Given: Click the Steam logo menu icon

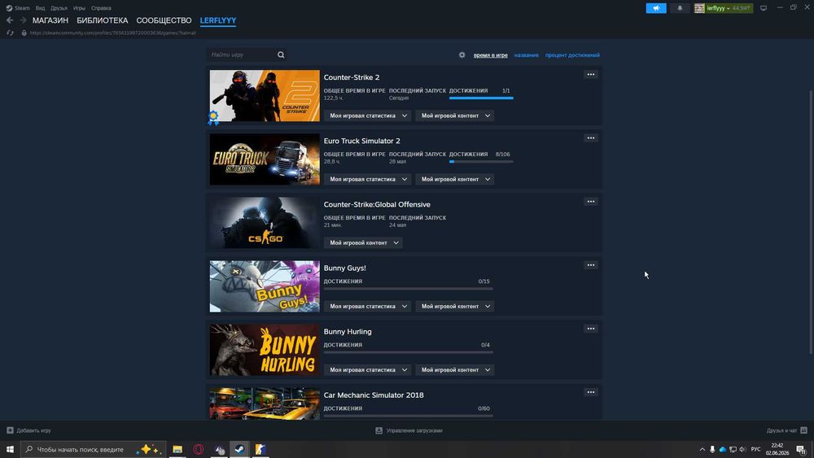Looking at the screenshot, I should tap(9, 8).
